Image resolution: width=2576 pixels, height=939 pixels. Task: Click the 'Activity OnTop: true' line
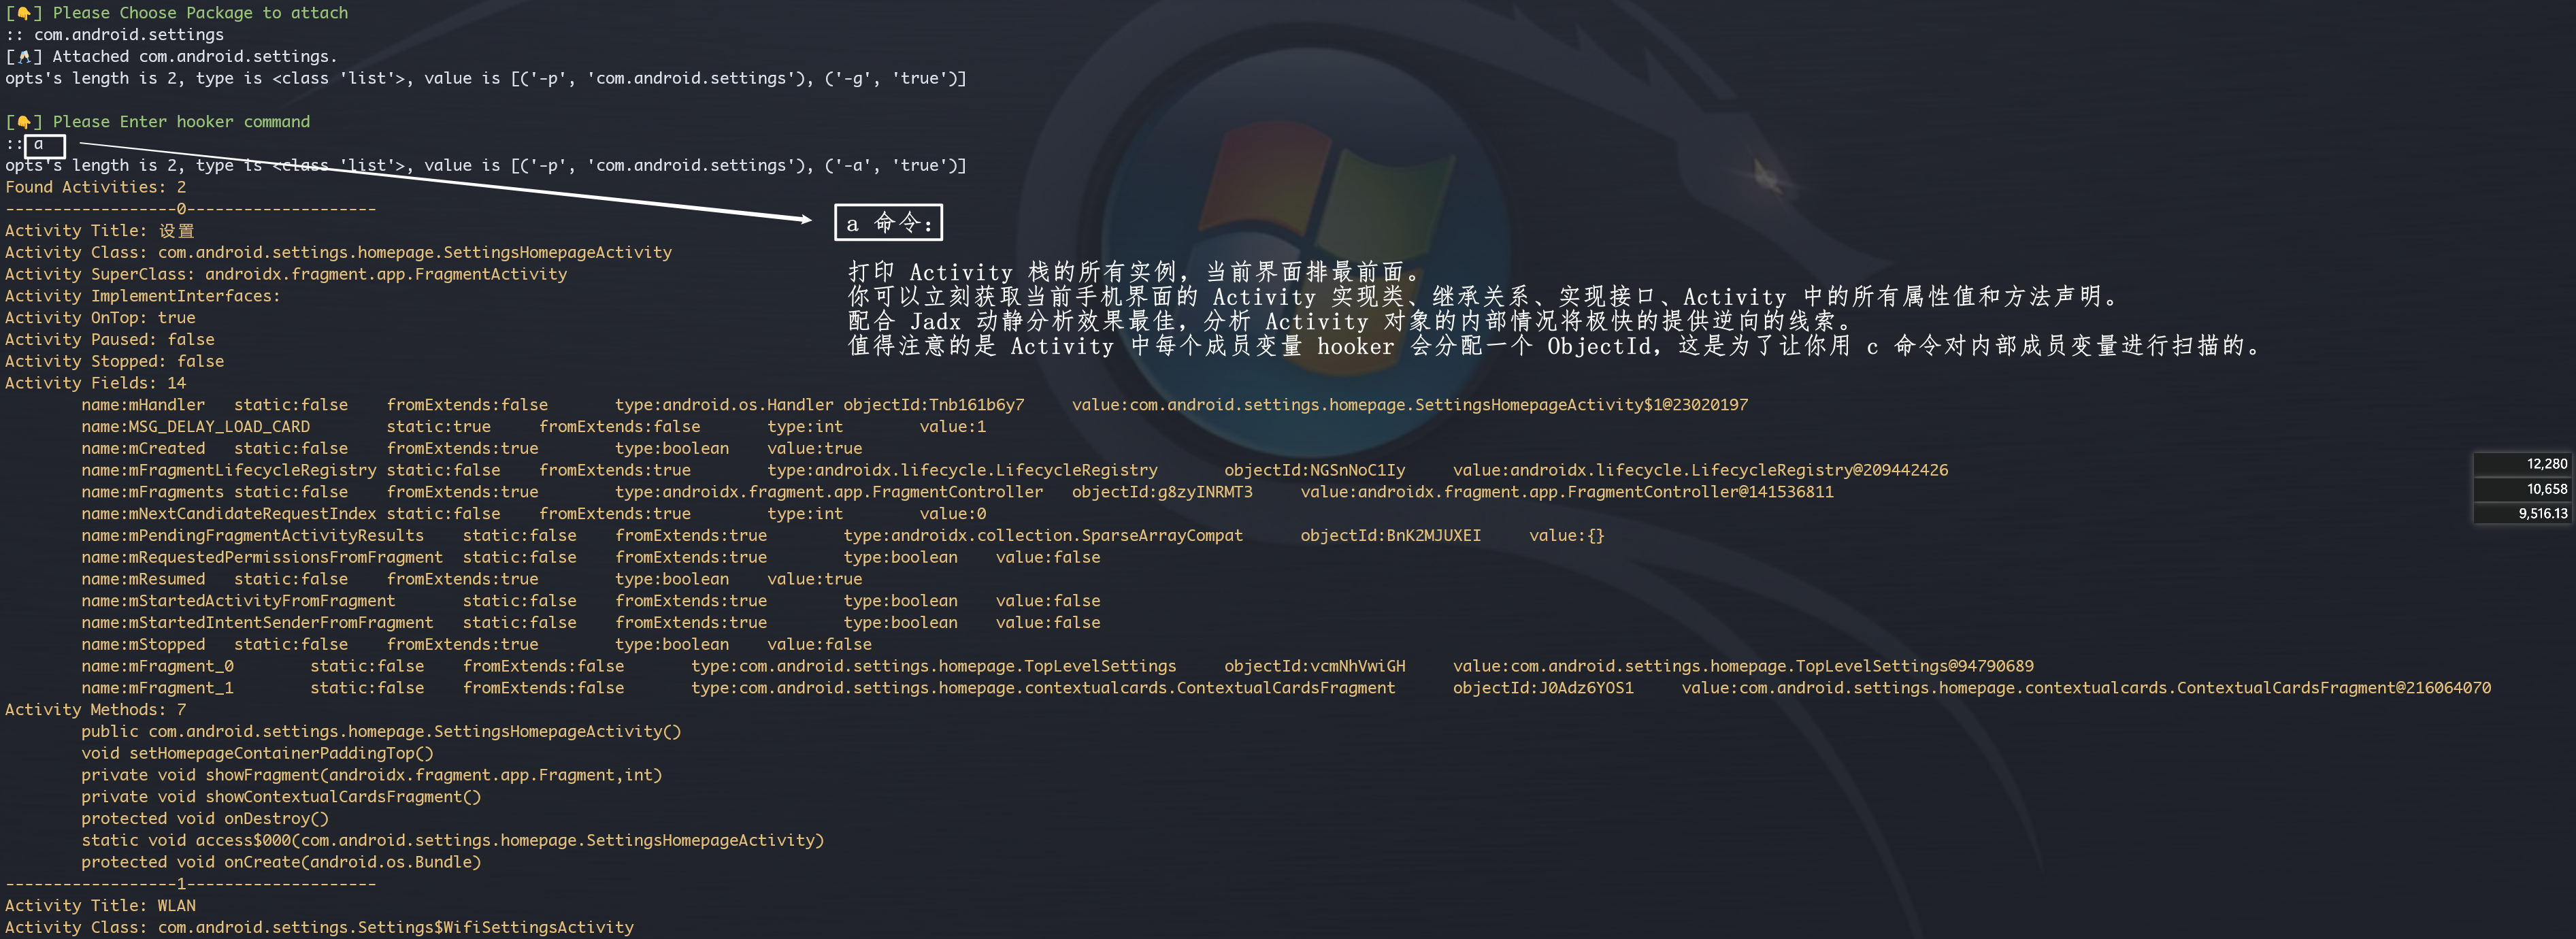click(100, 318)
